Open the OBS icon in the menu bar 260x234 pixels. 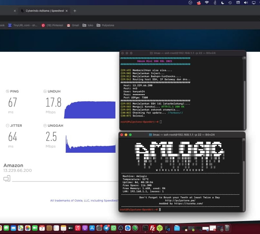pos(190,3)
